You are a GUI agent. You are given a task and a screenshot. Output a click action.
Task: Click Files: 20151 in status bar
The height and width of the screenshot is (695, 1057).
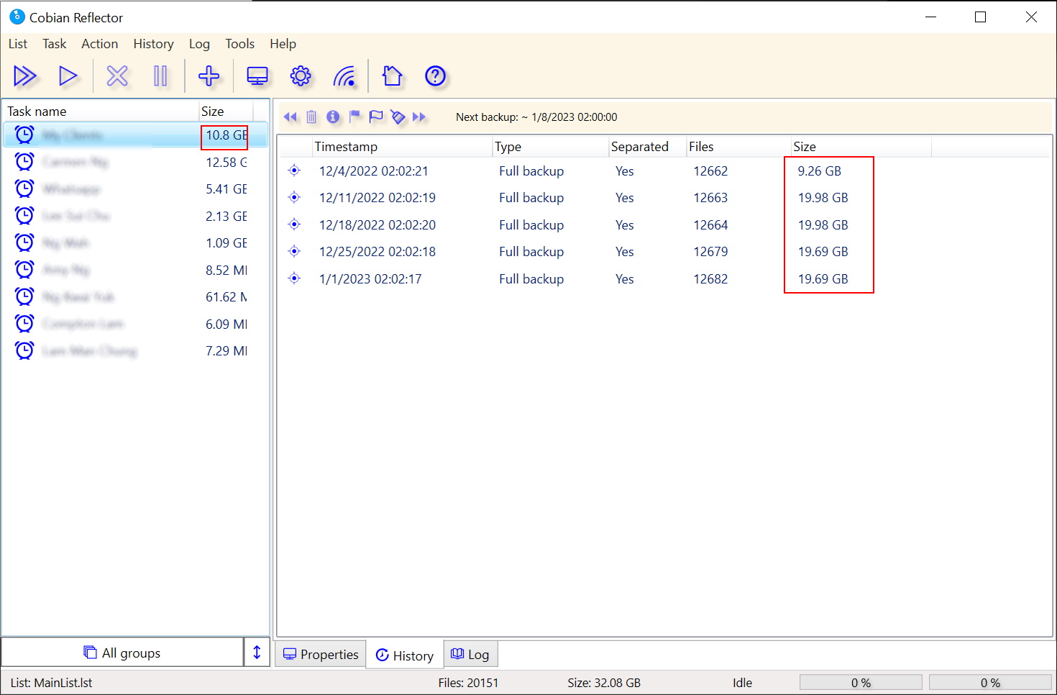[468, 683]
